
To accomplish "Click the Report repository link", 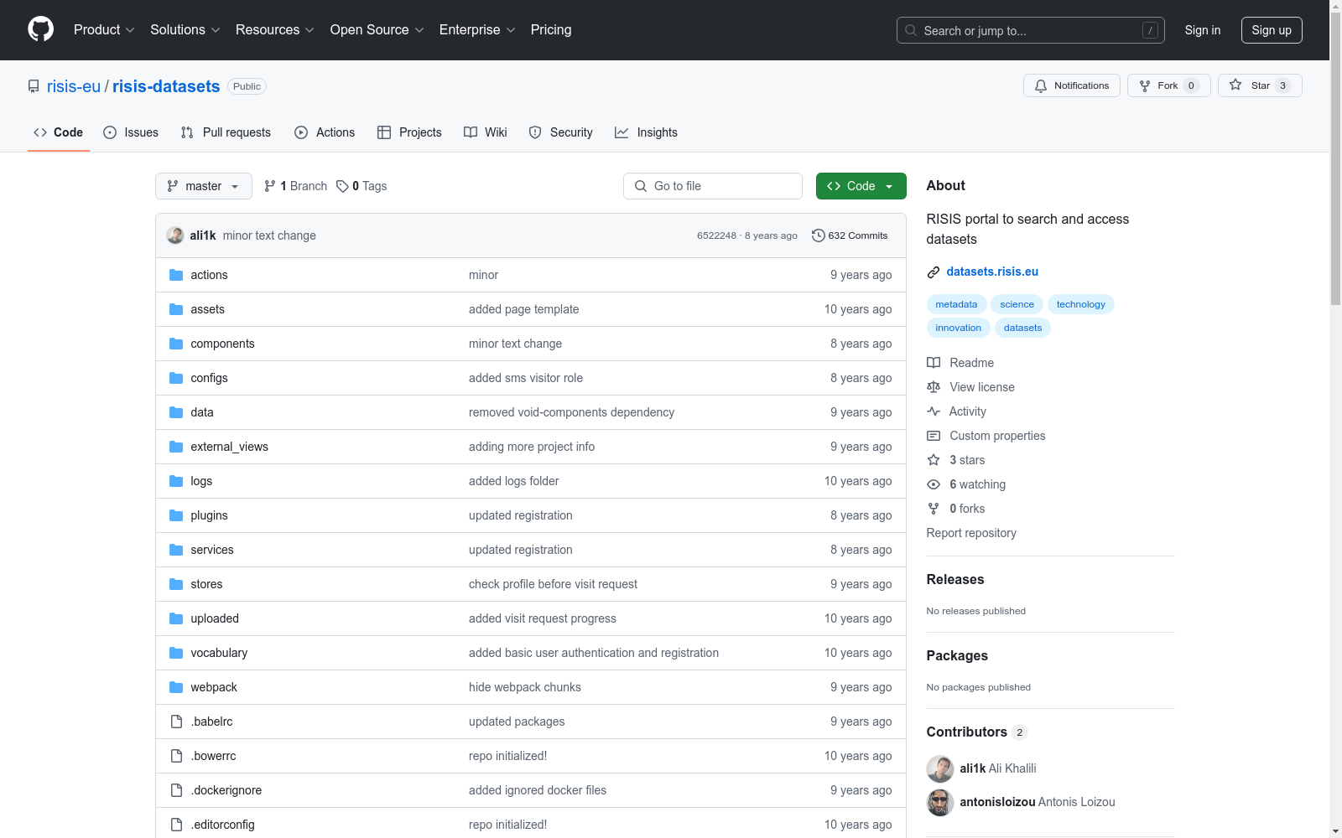I will click(971, 533).
